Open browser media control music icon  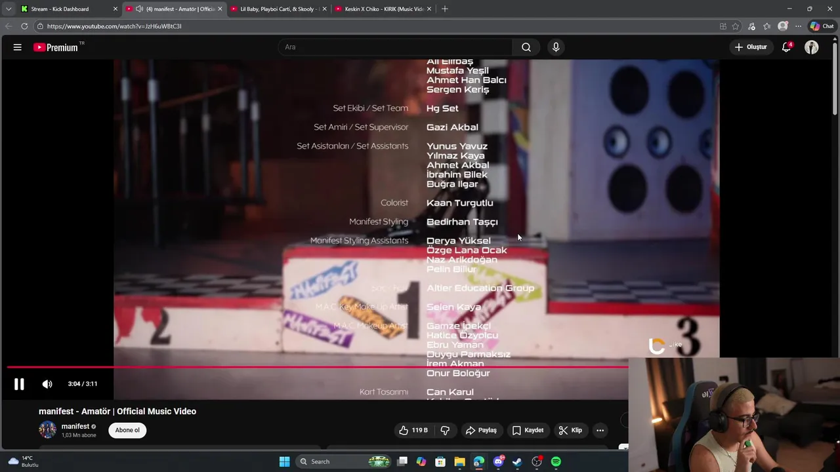[x=751, y=26]
